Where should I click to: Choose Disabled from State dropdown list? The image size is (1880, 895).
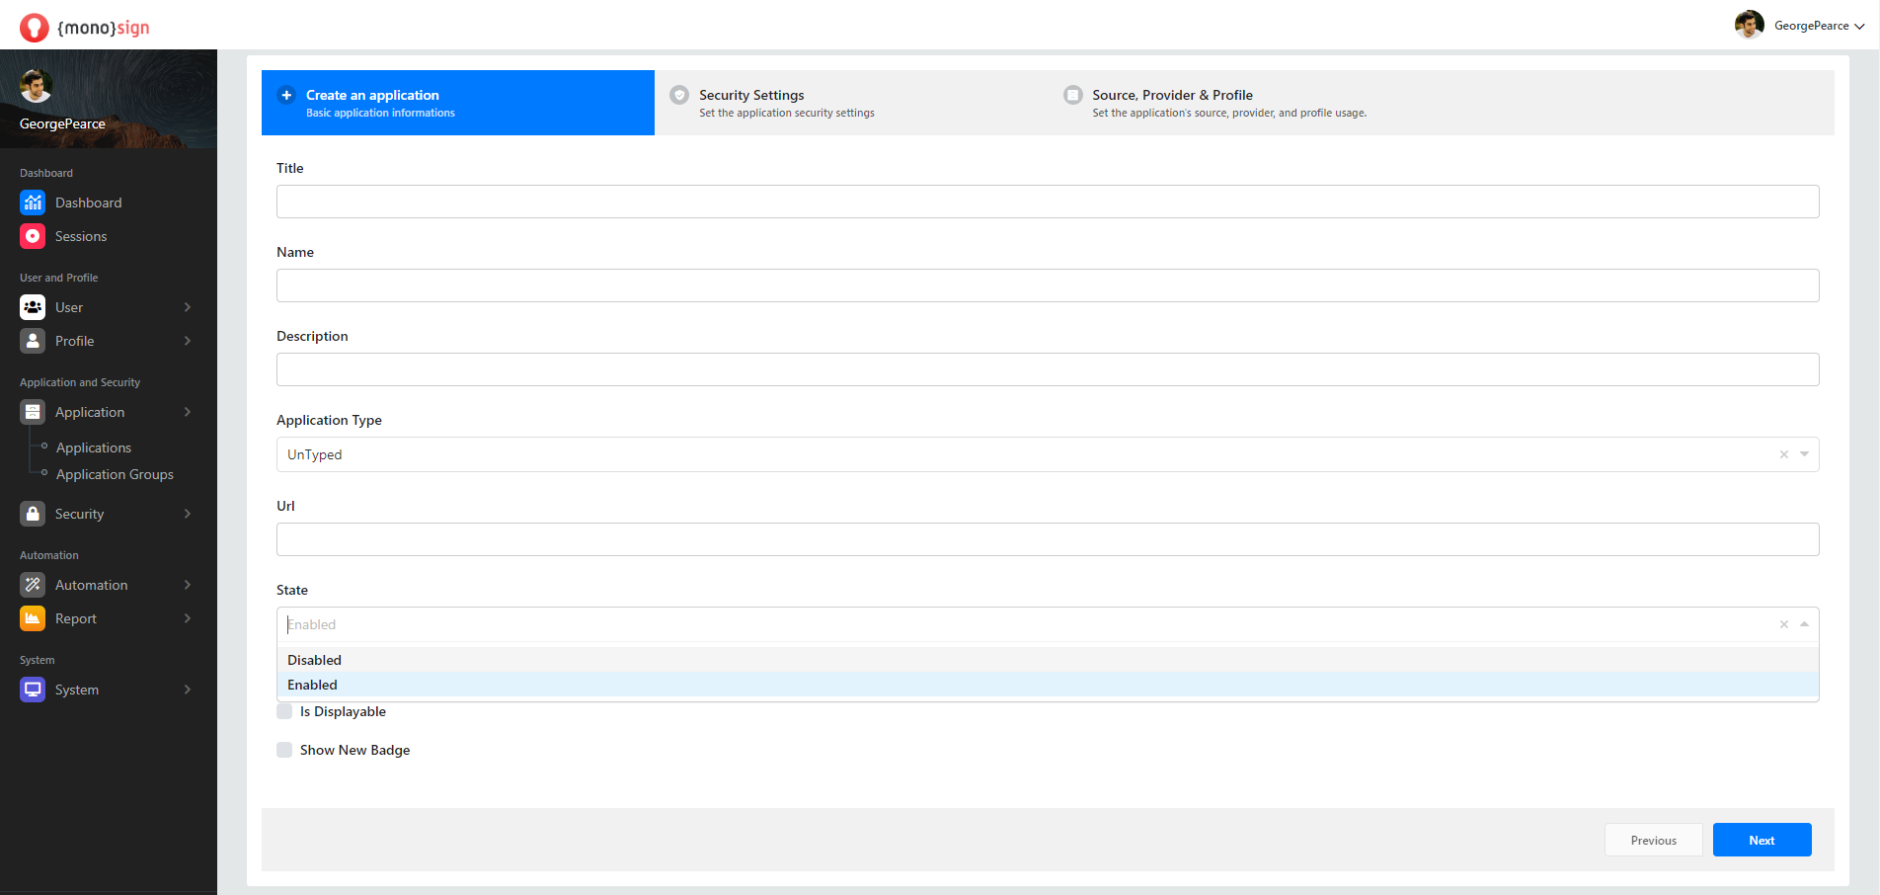315,660
